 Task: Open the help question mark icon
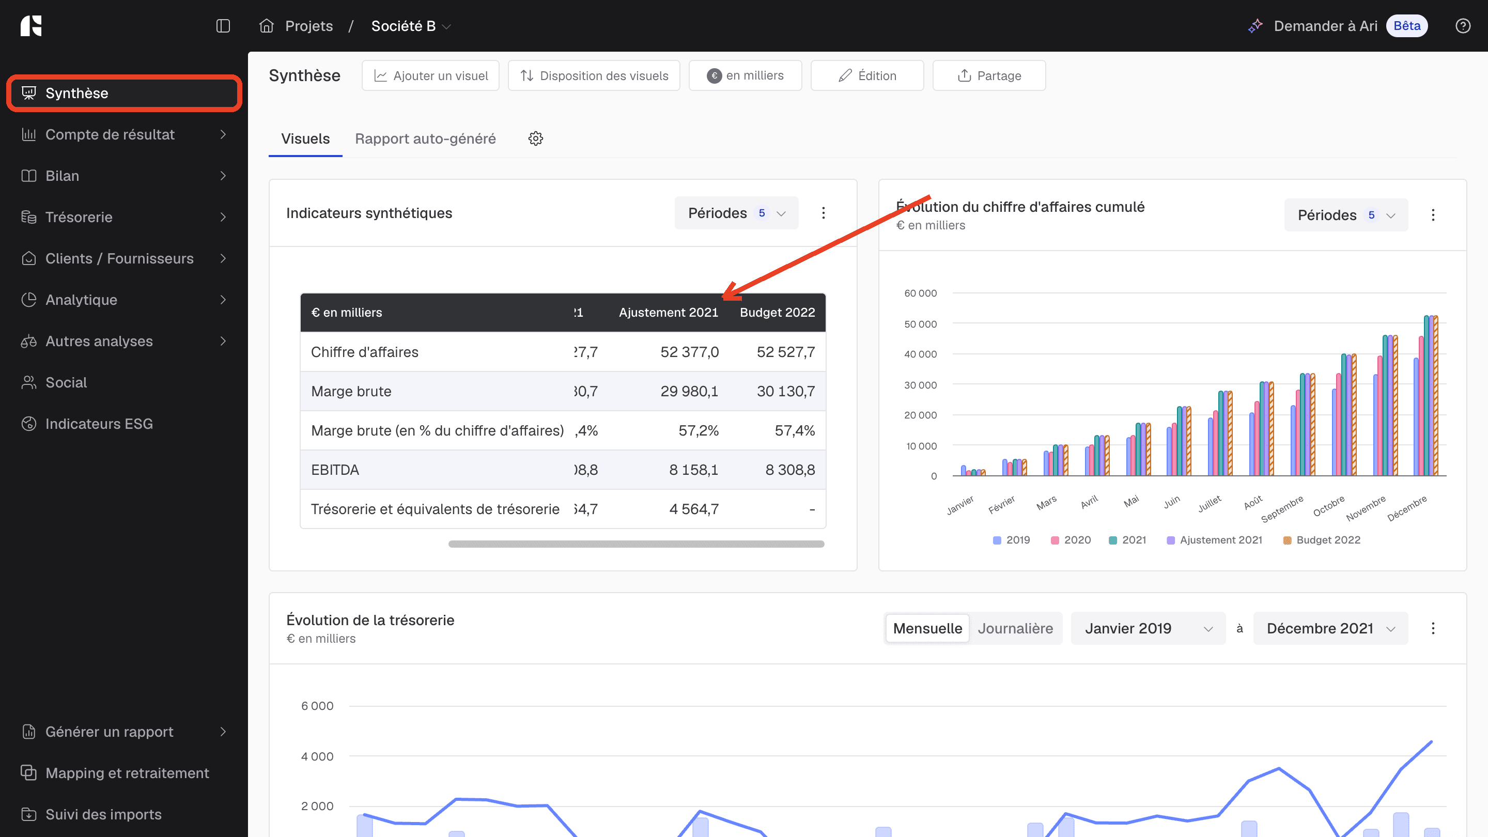click(x=1463, y=26)
